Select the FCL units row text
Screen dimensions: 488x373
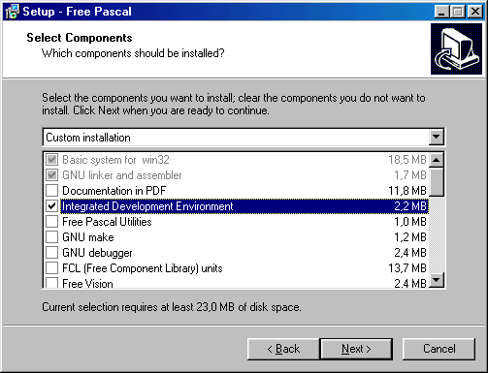point(143,268)
